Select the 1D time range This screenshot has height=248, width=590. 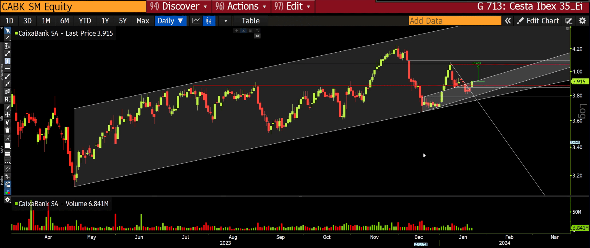coord(10,21)
